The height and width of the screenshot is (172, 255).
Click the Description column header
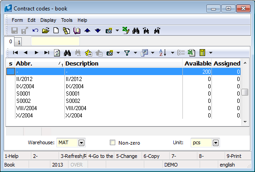point(123,63)
